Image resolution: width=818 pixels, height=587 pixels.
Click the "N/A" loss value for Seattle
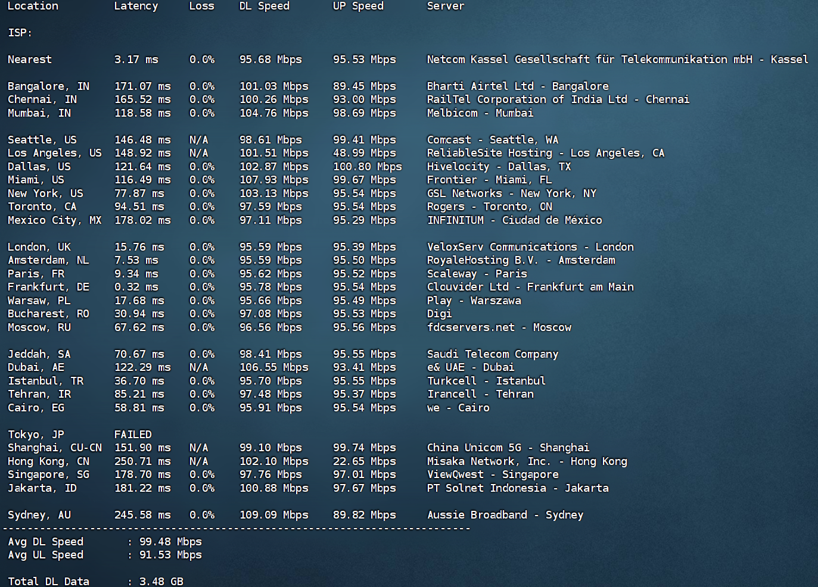click(199, 140)
